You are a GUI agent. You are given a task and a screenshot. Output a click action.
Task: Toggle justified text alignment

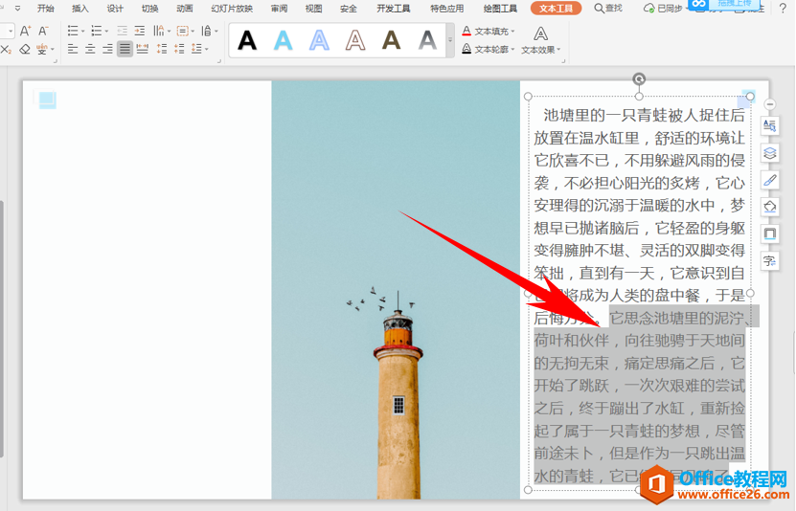(125, 49)
